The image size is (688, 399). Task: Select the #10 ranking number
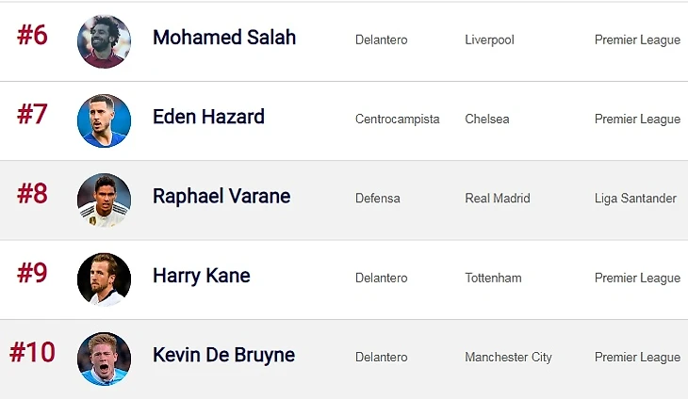[x=32, y=353]
